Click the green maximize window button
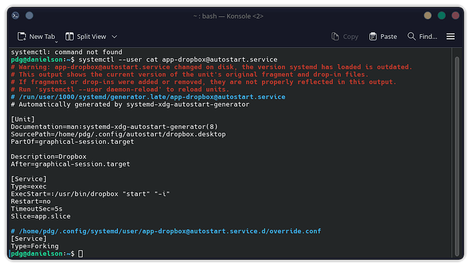Image resolution: width=471 pixels, height=266 pixels. pos(441,16)
